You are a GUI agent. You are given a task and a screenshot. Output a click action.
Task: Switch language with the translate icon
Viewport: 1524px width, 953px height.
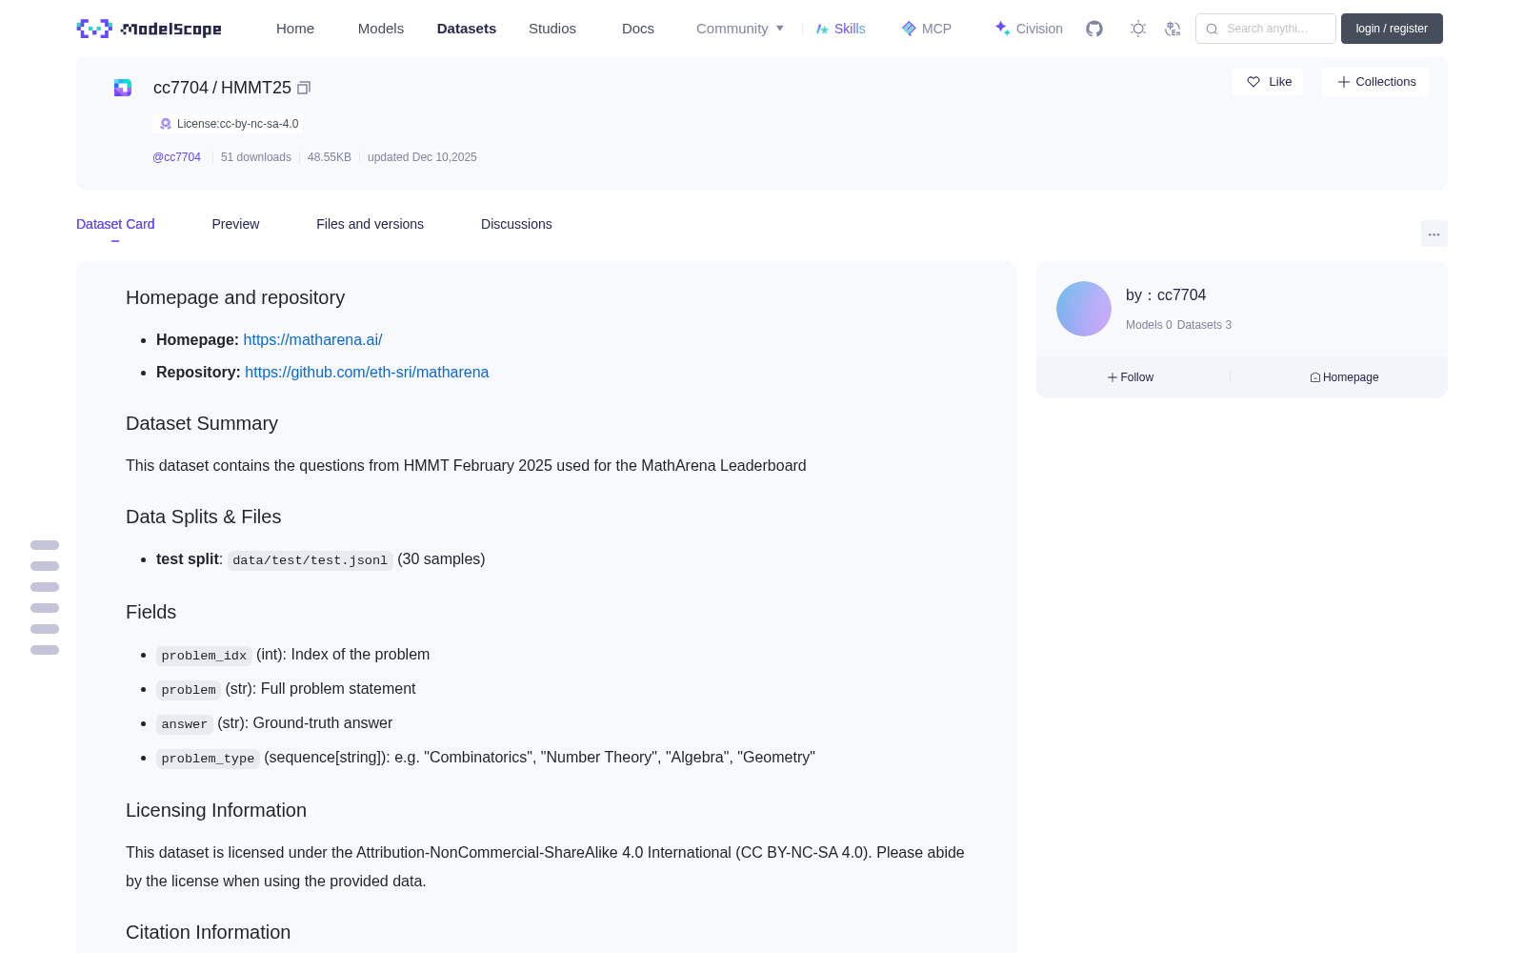click(1173, 29)
